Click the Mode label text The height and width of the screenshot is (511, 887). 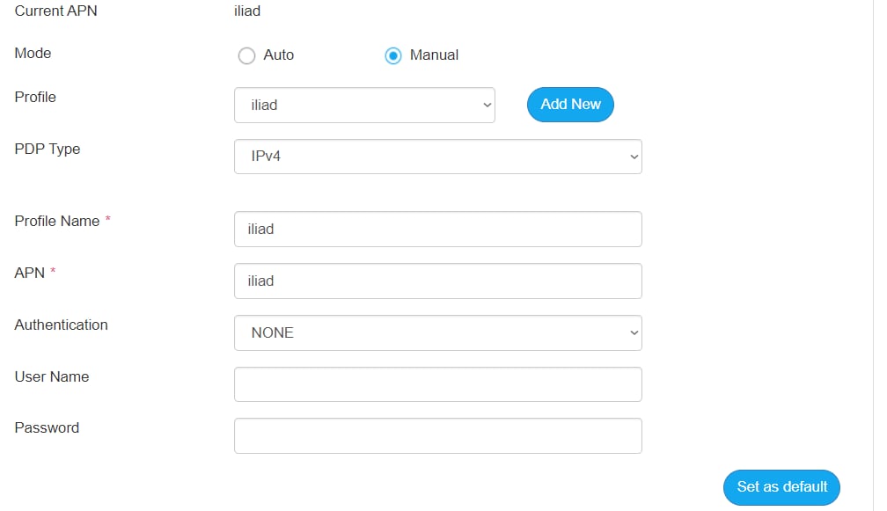click(x=33, y=53)
